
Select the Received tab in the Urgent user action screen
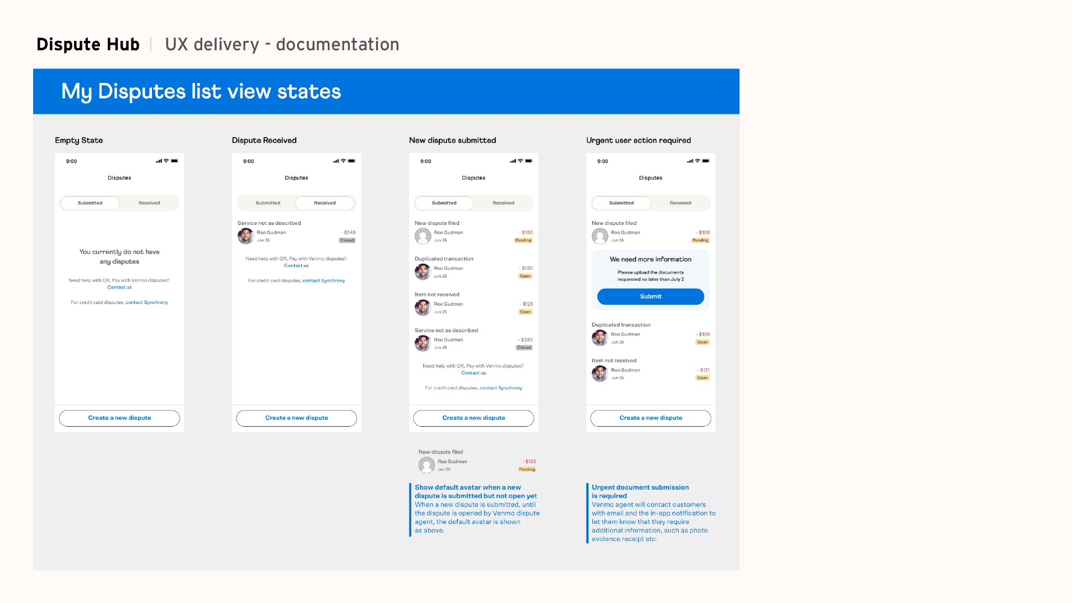(x=680, y=203)
